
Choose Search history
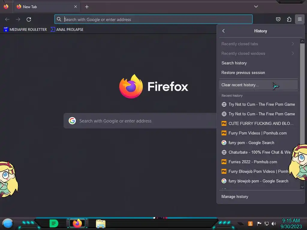point(258,63)
